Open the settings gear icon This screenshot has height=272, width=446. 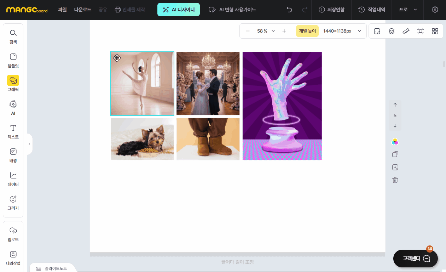pos(435,10)
